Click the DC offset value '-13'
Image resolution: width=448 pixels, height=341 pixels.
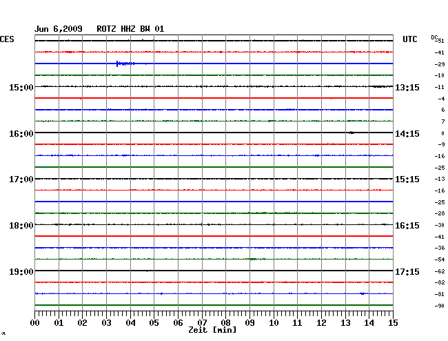tap(440, 179)
